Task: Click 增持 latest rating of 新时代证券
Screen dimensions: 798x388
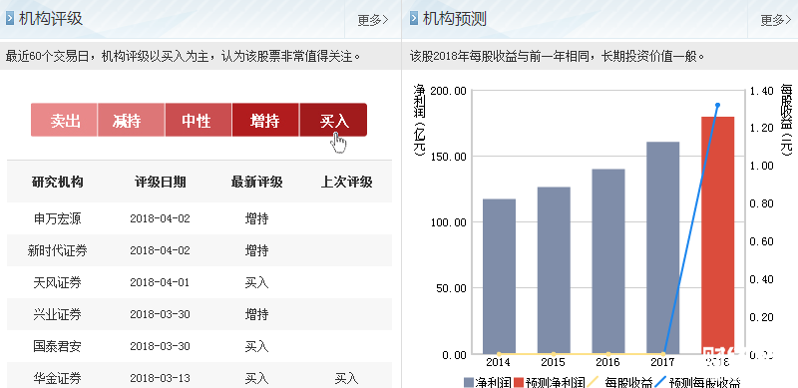Action: pos(256,250)
